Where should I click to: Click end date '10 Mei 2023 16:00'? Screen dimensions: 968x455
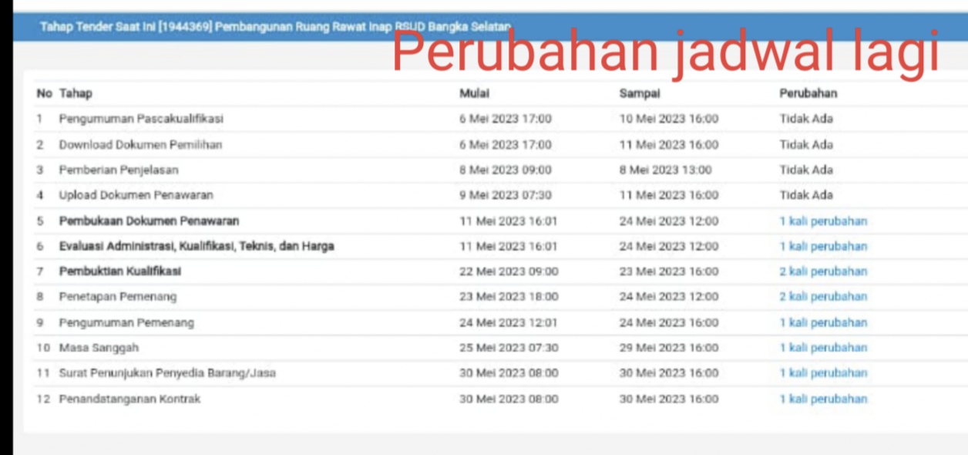pyautogui.click(x=669, y=119)
